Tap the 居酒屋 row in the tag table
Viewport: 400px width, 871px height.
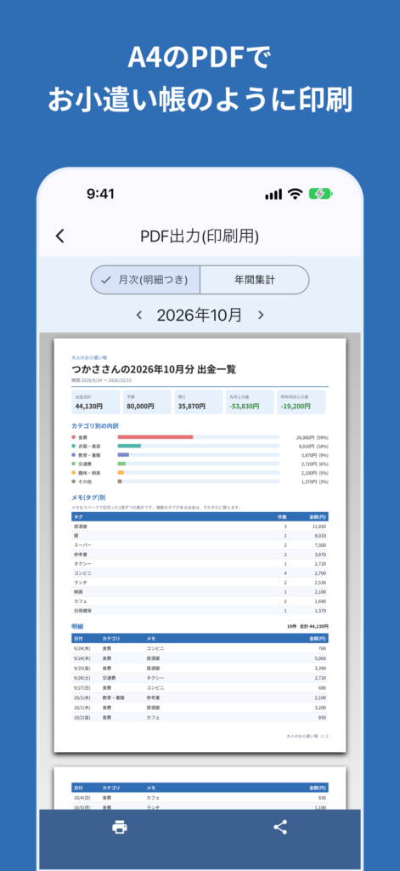point(200,526)
